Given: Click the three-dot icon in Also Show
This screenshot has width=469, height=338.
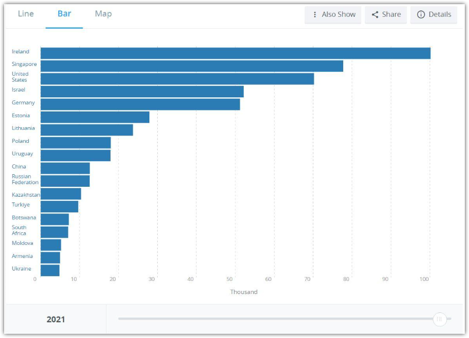Looking at the screenshot, I should (x=314, y=15).
